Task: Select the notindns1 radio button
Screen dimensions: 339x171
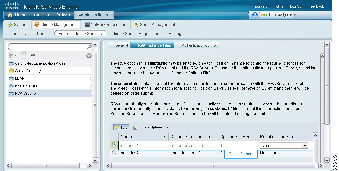Action: (x=114, y=144)
